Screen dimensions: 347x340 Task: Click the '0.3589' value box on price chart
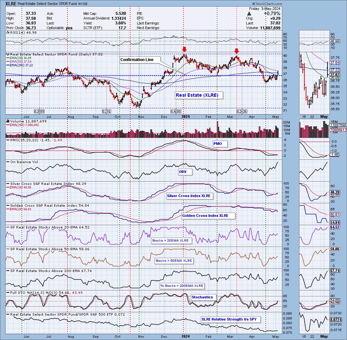pyautogui.click(x=39, y=112)
